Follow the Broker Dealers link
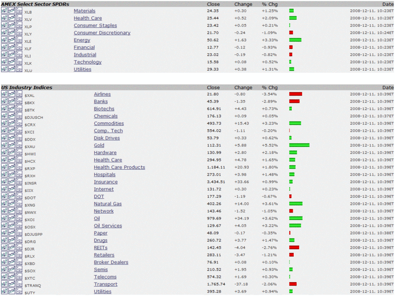Screen dimensions: 395x296 (111, 262)
